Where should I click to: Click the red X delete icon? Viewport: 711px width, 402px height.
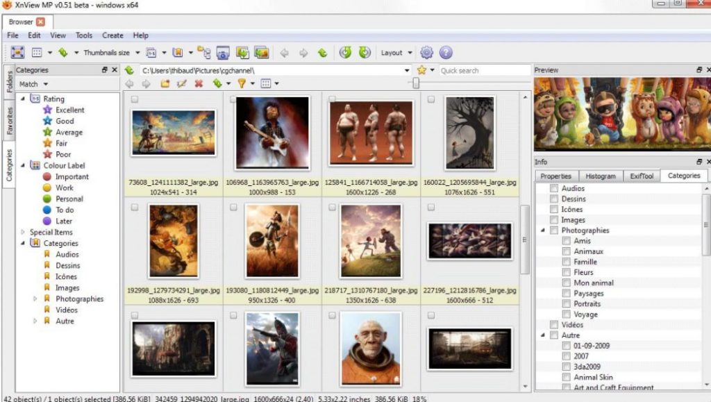(199, 83)
